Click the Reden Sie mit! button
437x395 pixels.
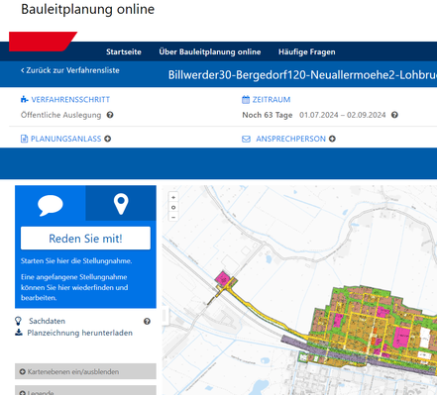85,239
